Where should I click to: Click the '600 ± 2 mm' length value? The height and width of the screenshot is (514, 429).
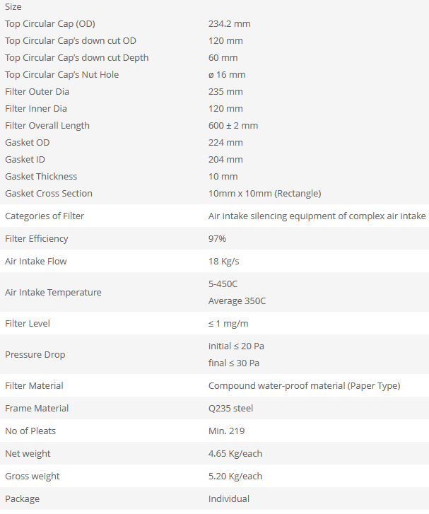click(x=233, y=126)
